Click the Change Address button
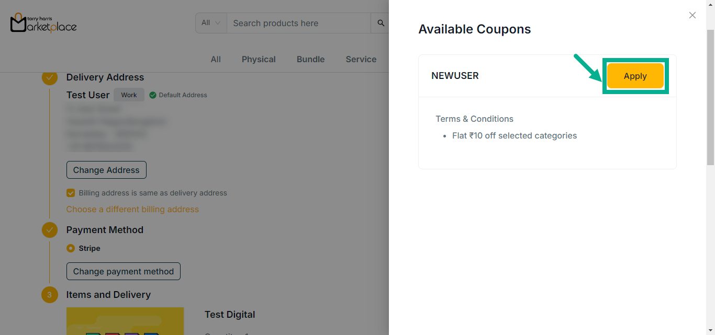This screenshot has width=715, height=335. click(x=106, y=170)
